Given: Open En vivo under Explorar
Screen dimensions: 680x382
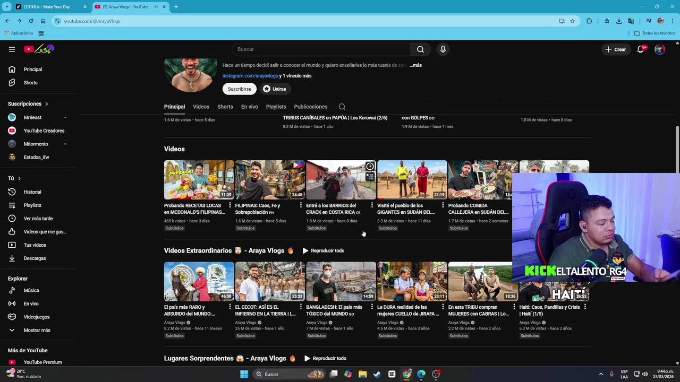Looking at the screenshot, I should pyautogui.click(x=31, y=304).
